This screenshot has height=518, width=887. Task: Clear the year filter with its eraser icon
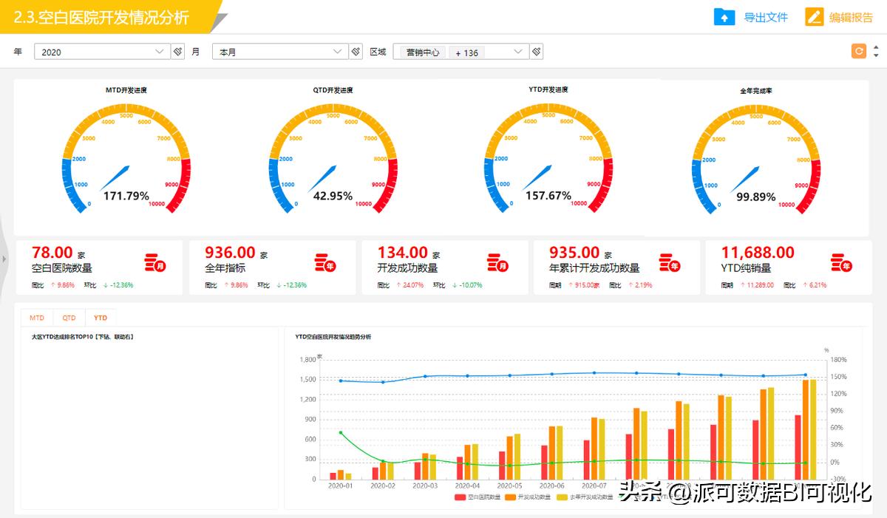pos(178,52)
